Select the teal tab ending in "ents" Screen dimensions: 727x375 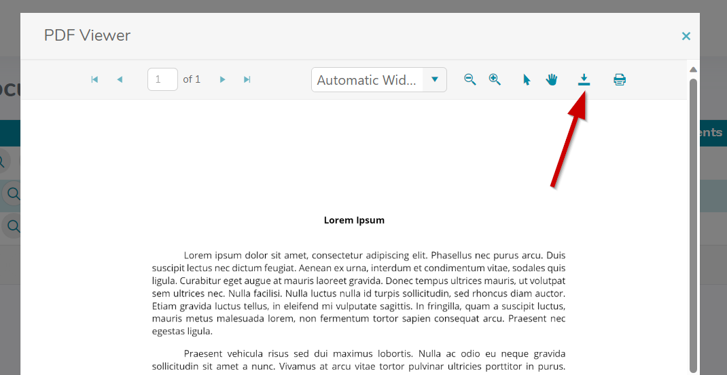pos(713,133)
